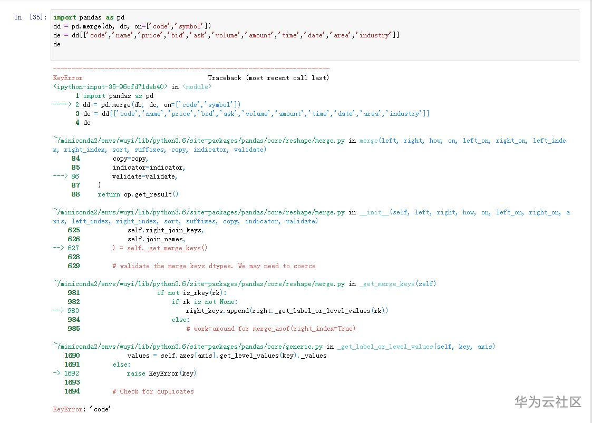Screen dimensions: 592x423
Task: Place cursor on the pd.merge line in the code cell
Action: pyautogui.click(x=132, y=26)
